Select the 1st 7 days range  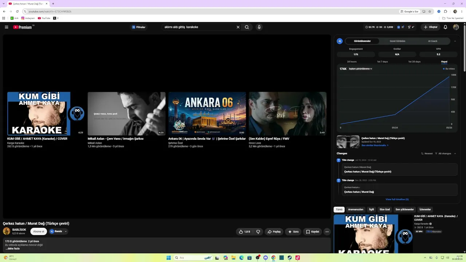pyautogui.click(x=382, y=61)
